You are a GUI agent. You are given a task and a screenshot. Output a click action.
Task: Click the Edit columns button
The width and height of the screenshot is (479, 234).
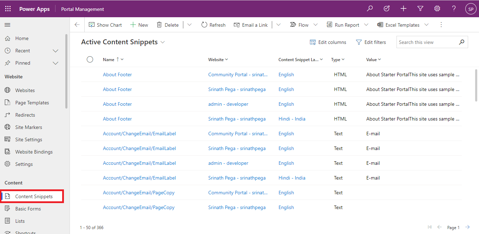[x=328, y=42]
